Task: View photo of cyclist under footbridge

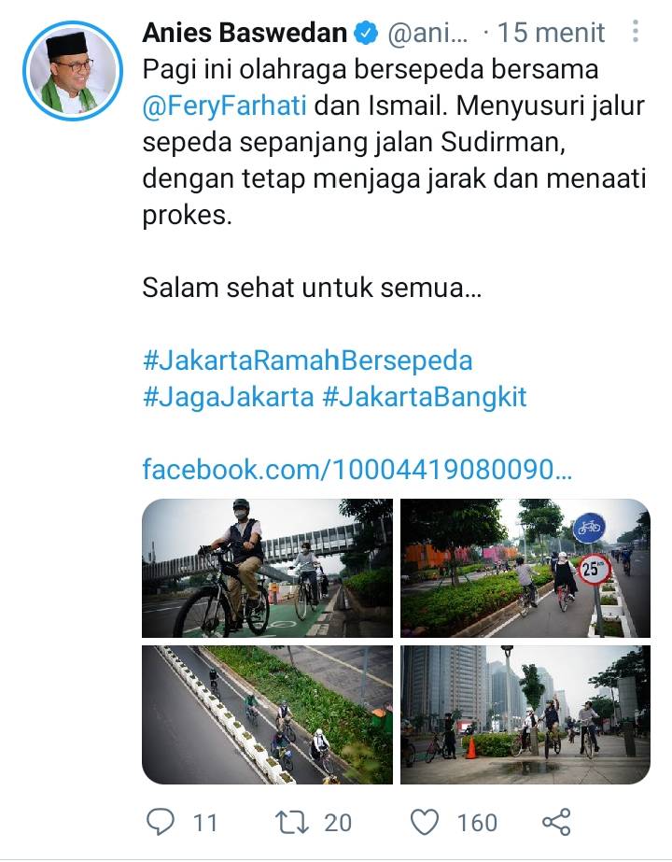Action: tap(268, 569)
